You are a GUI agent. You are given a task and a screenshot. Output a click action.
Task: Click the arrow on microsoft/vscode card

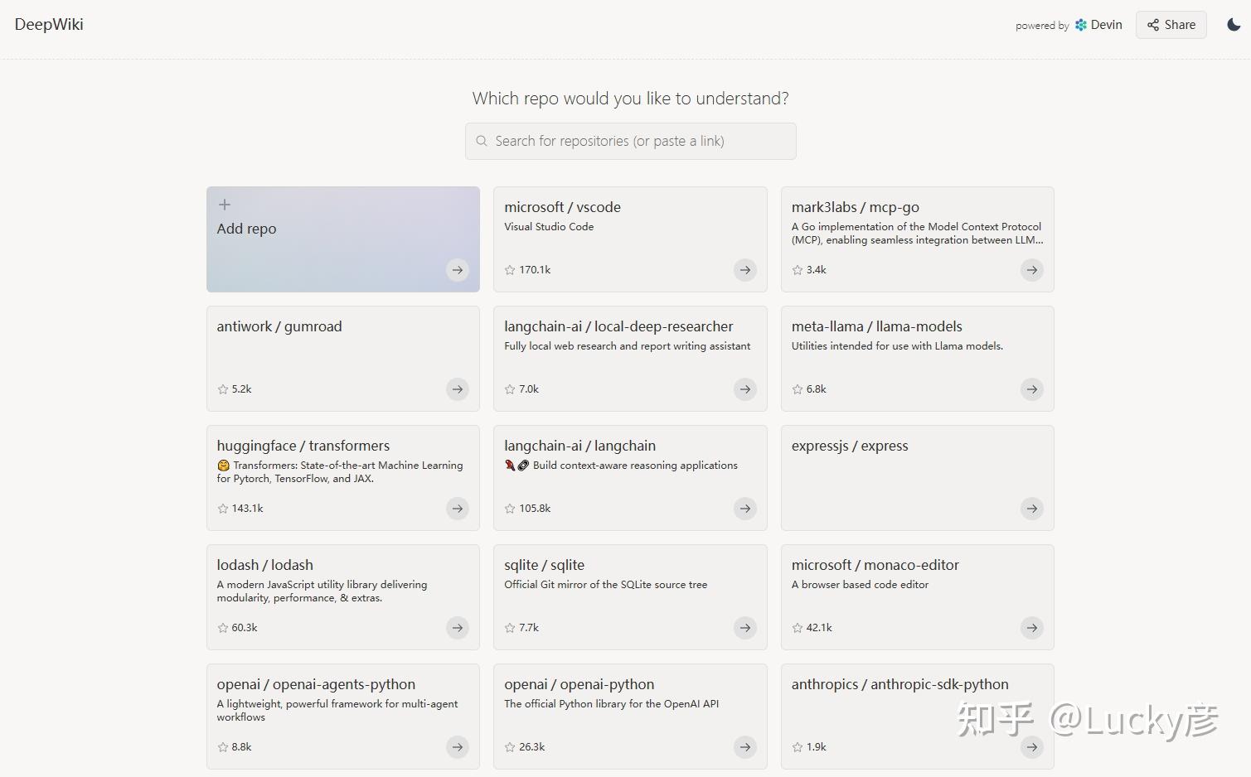(x=745, y=270)
